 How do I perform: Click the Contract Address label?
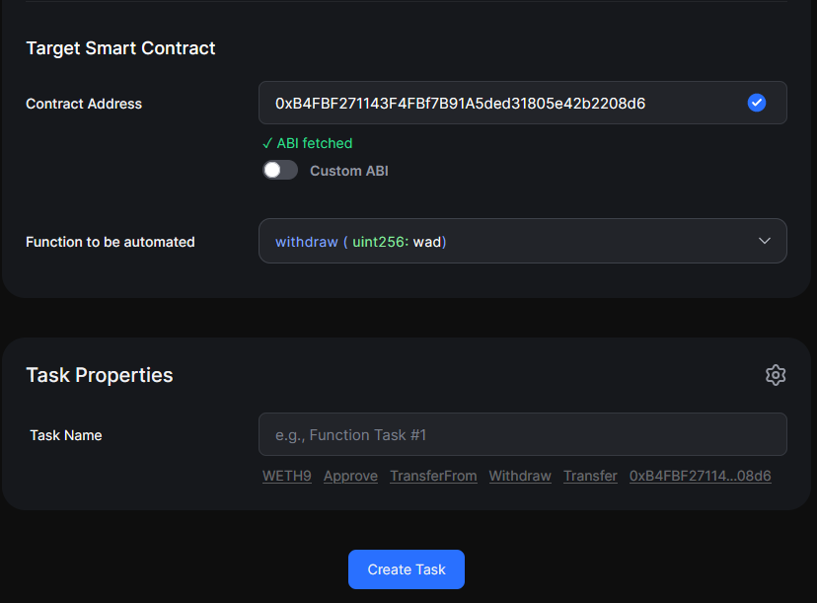pyautogui.click(x=84, y=104)
